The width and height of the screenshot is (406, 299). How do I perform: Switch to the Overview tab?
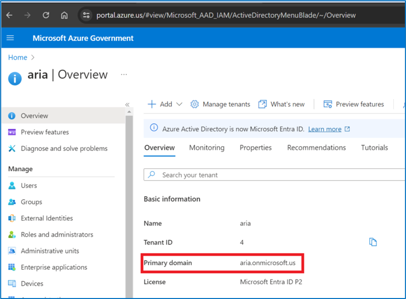coord(160,148)
